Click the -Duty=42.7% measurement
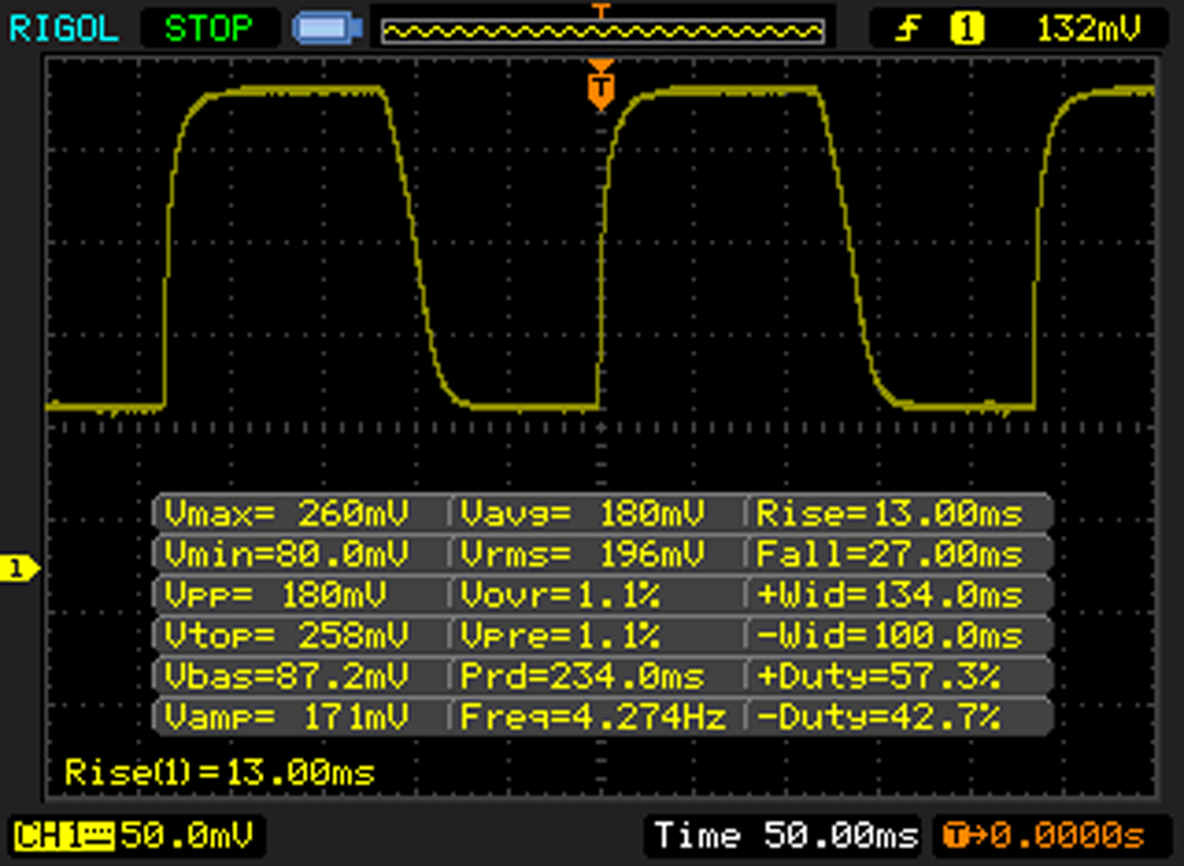This screenshot has height=866, width=1184. (x=879, y=716)
